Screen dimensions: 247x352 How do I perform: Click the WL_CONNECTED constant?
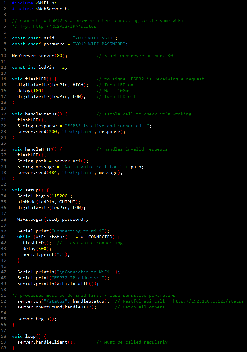[96, 237]
